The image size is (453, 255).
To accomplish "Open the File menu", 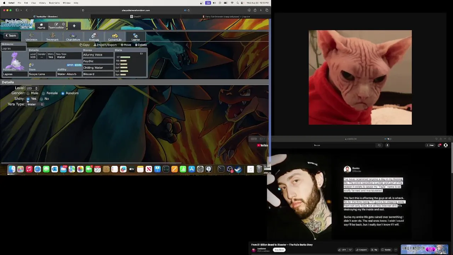I will point(19,3).
